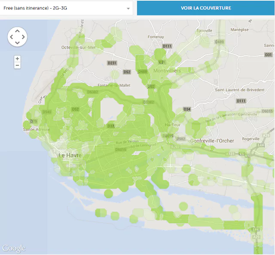This screenshot has height=255, width=275.
Task: Pan the map up with arrow
Action: 17,31
